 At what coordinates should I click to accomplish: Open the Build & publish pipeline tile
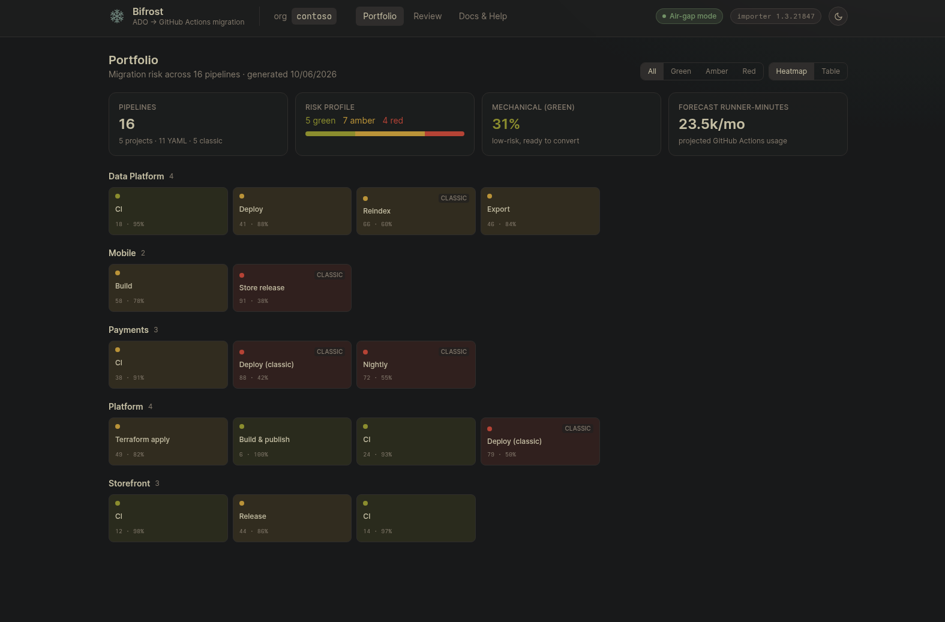click(x=292, y=441)
